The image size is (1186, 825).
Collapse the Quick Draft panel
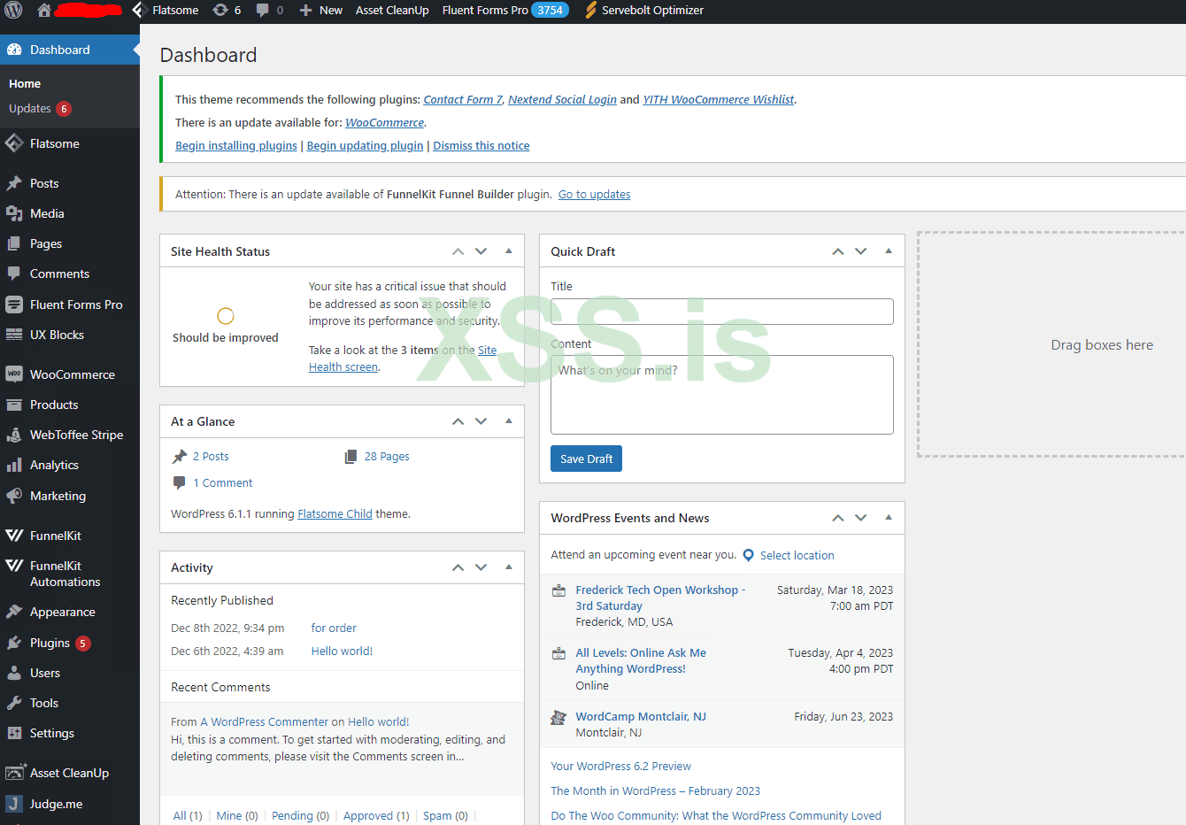click(x=889, y=251)
